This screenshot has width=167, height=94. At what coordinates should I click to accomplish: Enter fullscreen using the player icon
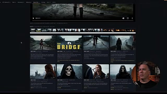point(128,18)
